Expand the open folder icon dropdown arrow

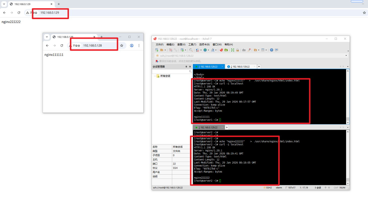click(165, 50)
